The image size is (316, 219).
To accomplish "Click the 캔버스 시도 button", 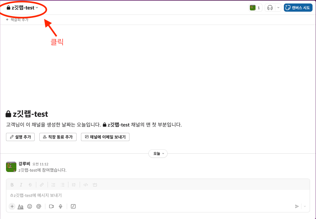I will coord(298,8).
